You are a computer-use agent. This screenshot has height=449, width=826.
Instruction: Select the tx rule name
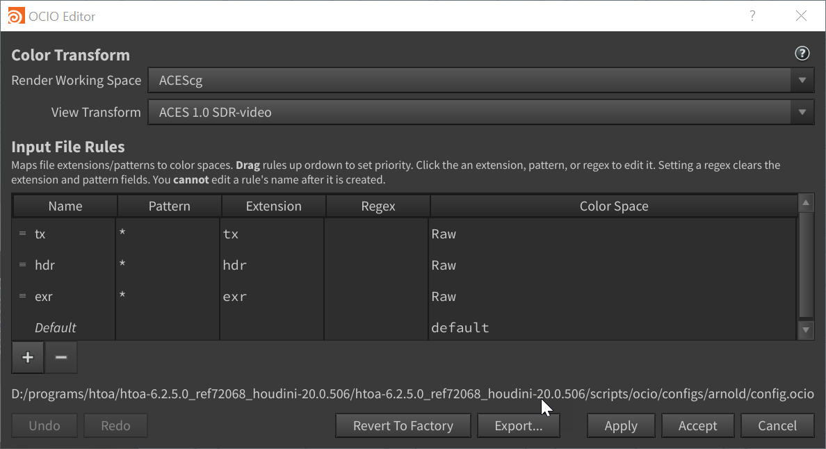pos(40,234)
